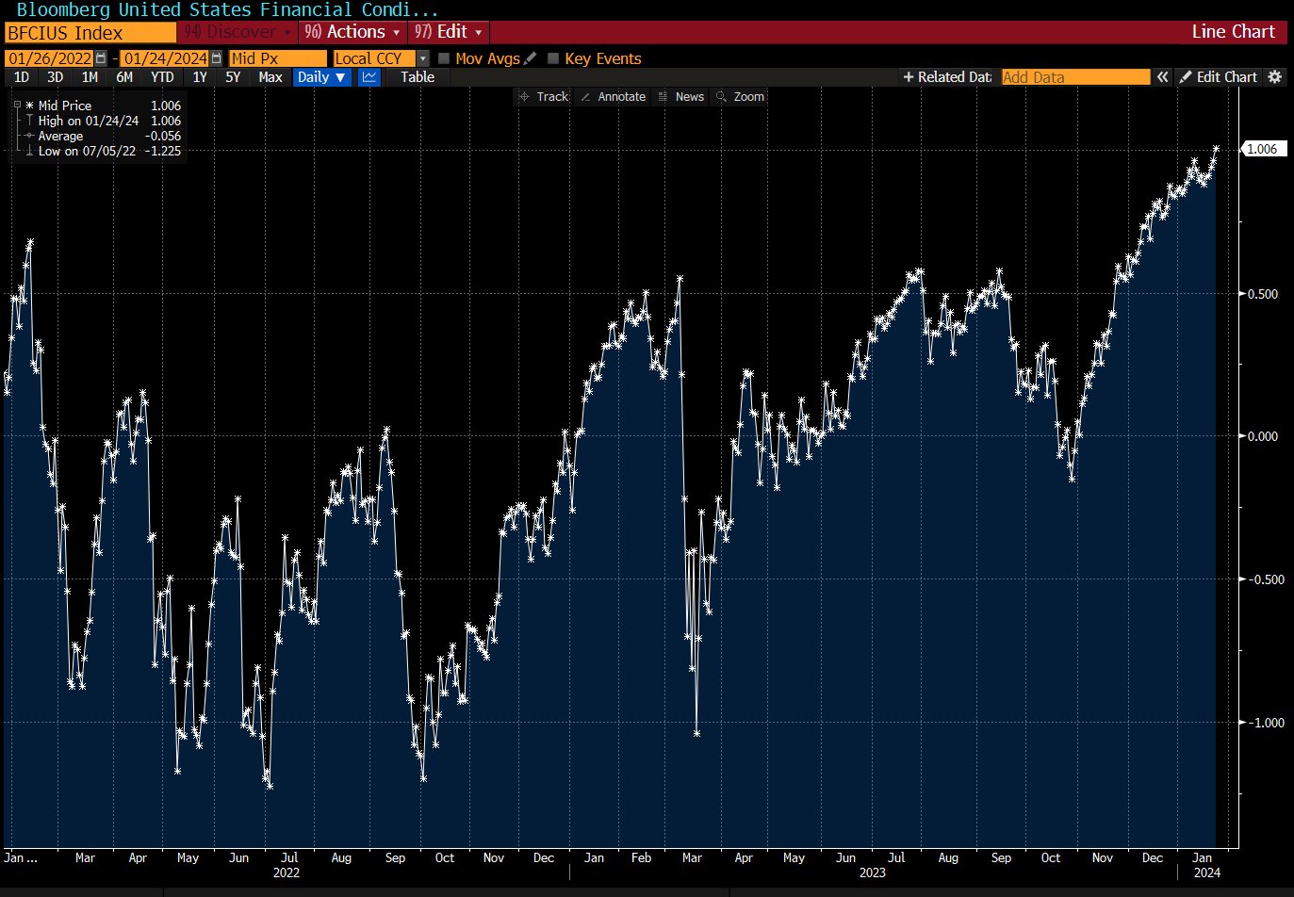Open the start date calendar picker
Viewport: 1294px width, 897px height.
(101, 58)
